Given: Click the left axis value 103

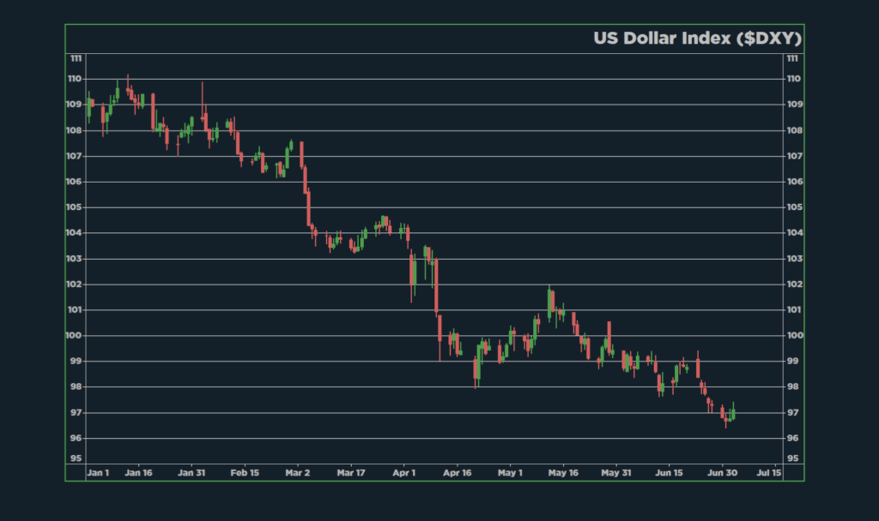Looking at the screenshot, I should [74, 259].
